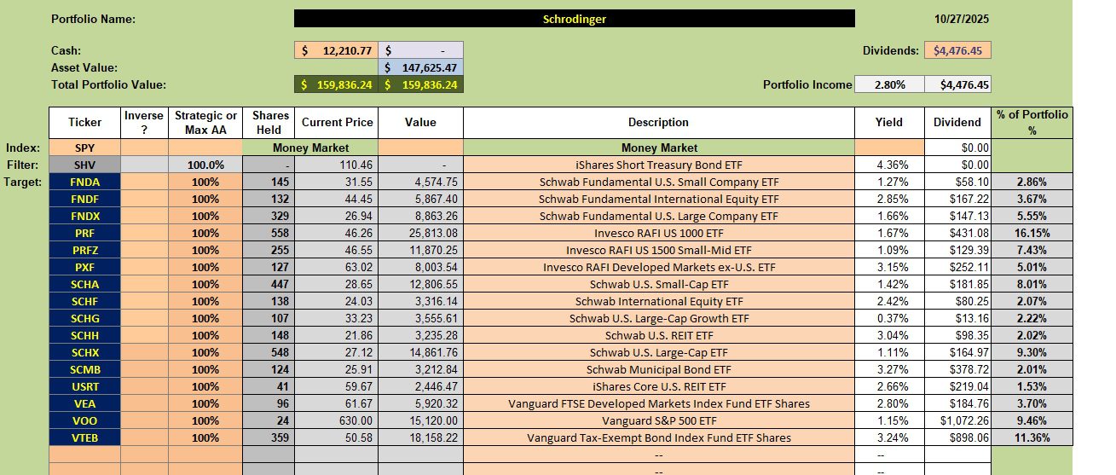Select the SCHF ticker cell

click(x=84, y=301)
